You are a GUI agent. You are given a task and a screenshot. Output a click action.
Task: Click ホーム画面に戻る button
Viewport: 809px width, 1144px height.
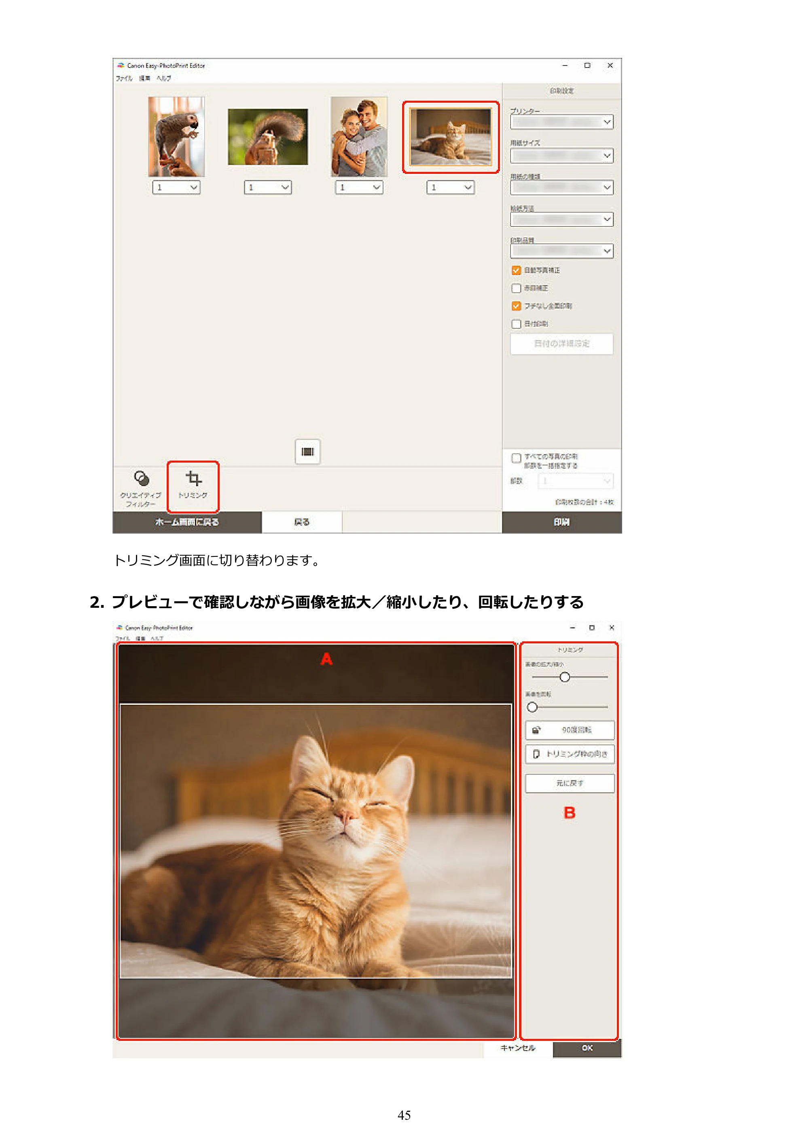[x=187, y=522]
